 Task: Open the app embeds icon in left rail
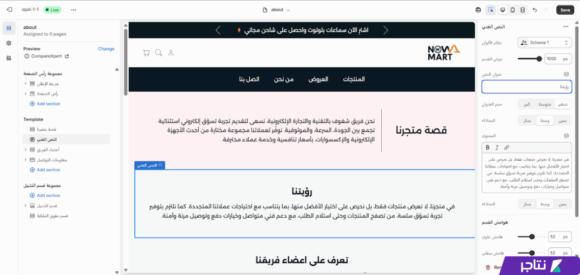pos(8,58)
